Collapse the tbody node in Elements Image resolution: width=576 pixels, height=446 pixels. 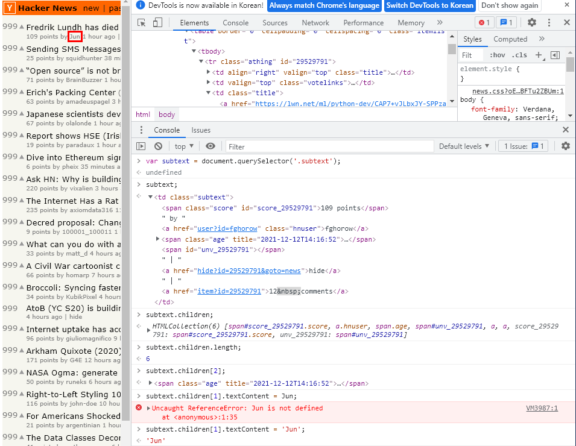tap(194, 51)
